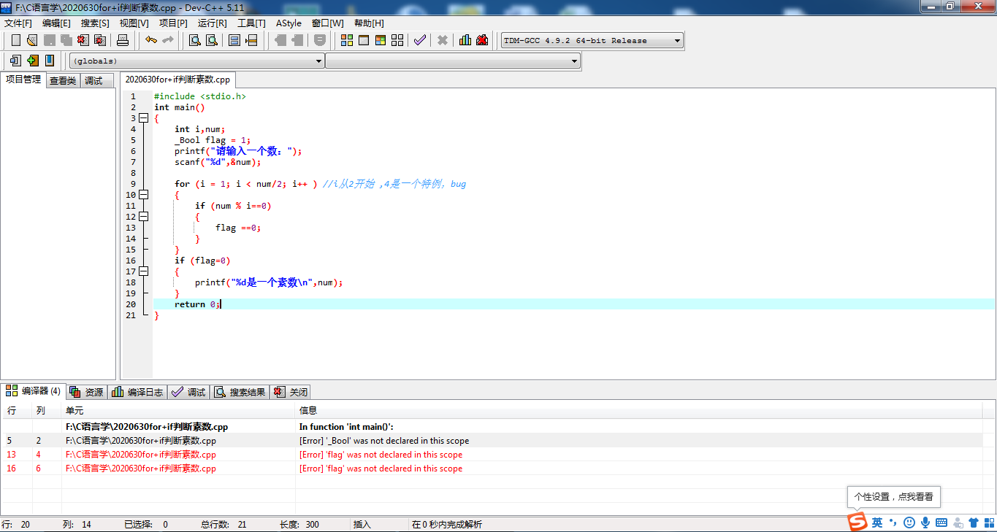Open the 窗口[W] menu
The image size is (997, 532).
327,23
